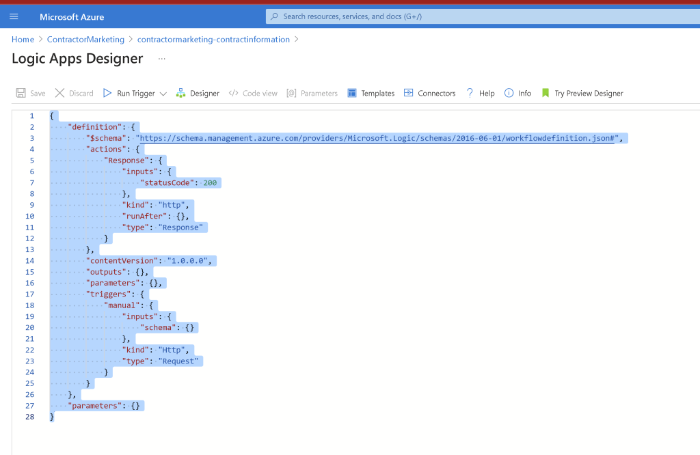Screen dimensions: 700x455
Task: Click the "outputs" key
Action: coord(106,272)
